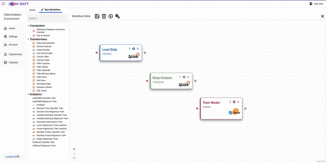Go to Datasets in the sidebar
This screenshot has width=326, height=163.
13,62
